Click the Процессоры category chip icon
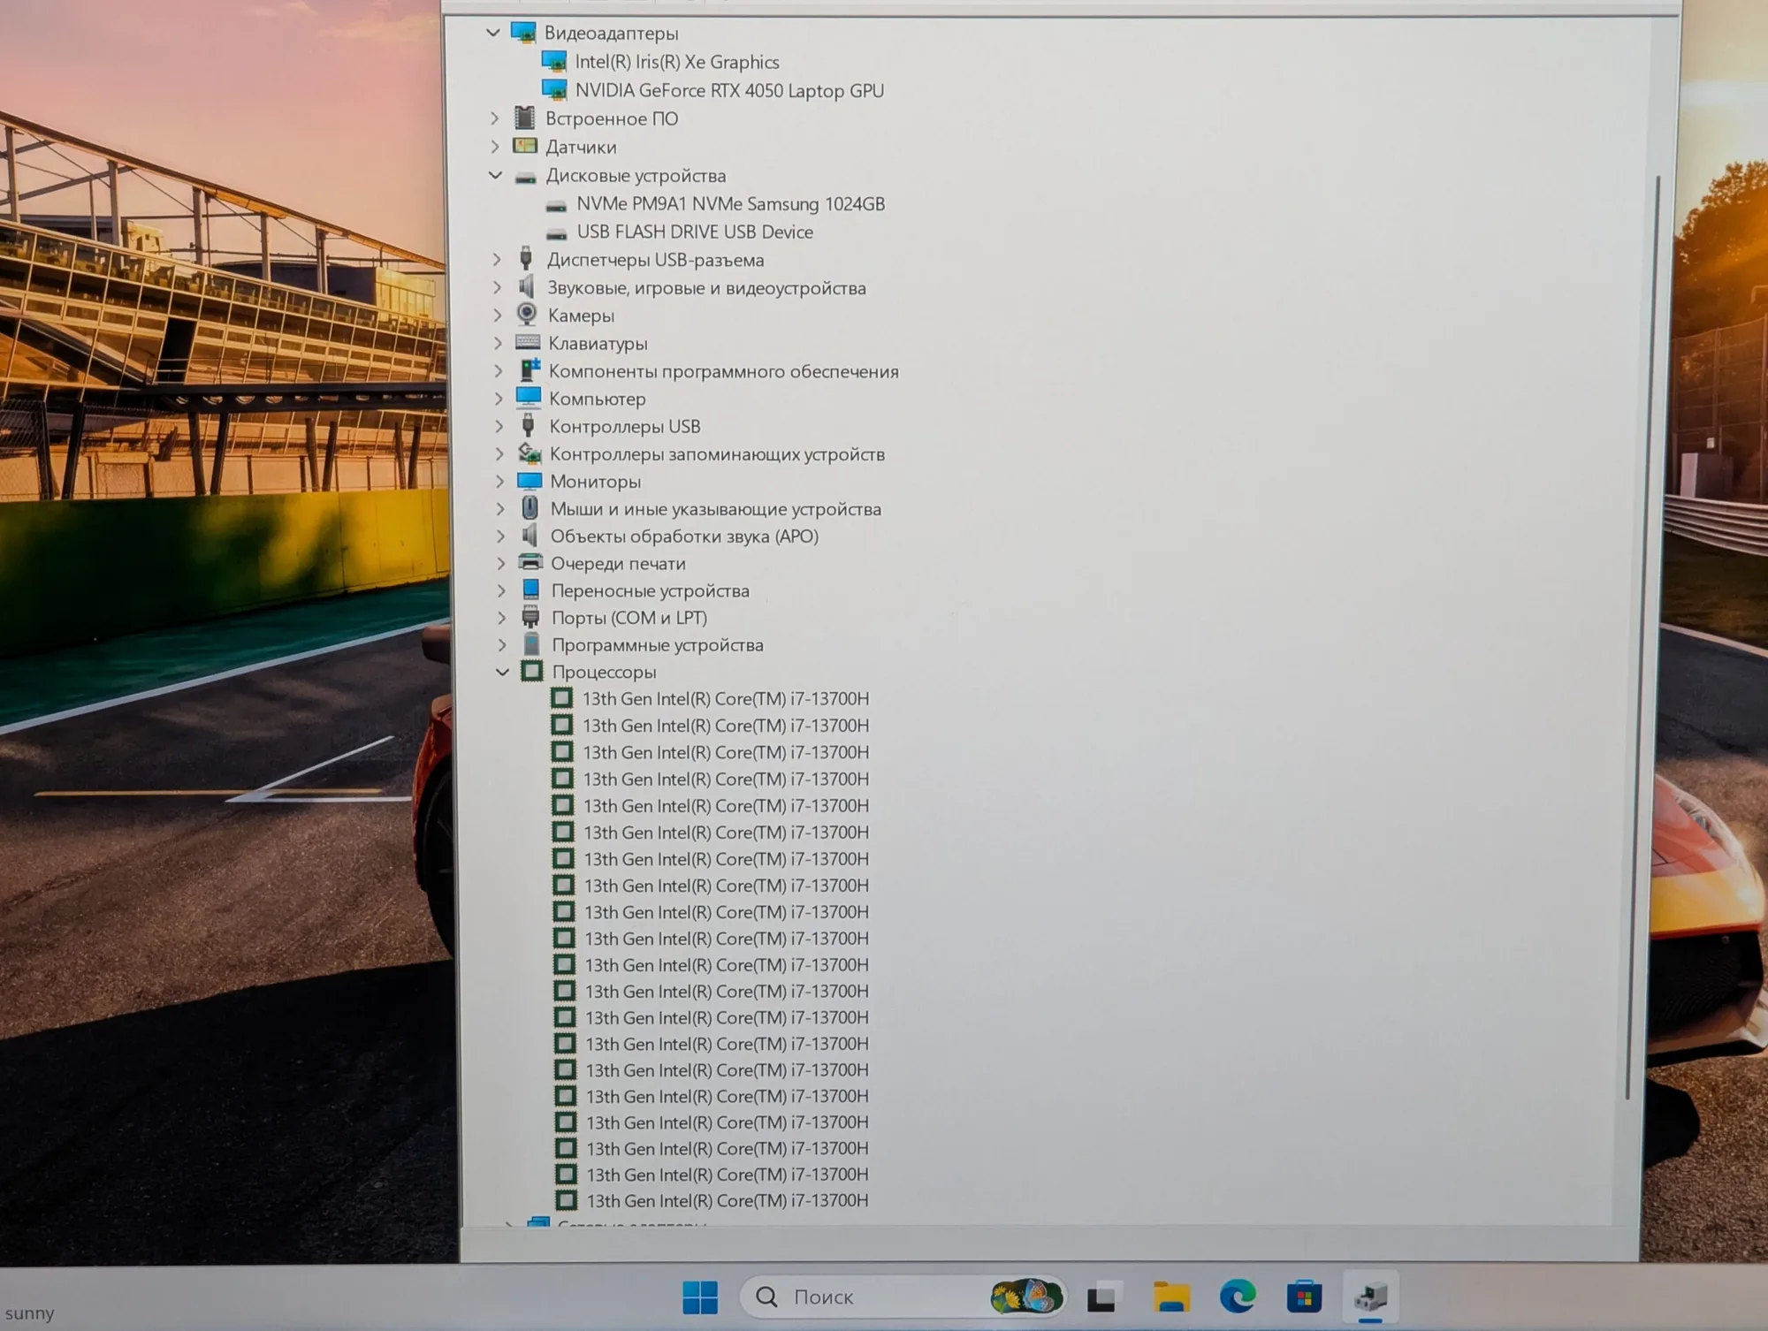 531,672
